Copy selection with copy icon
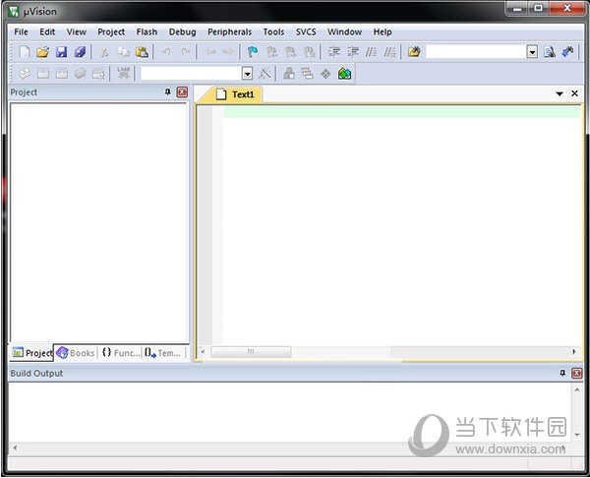 [124, 52]
